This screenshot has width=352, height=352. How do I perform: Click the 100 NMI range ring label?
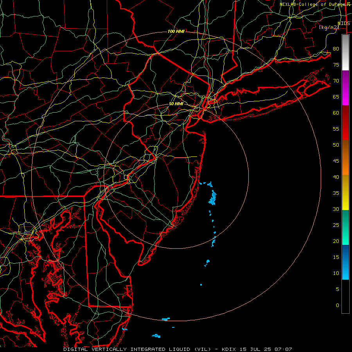[176, 31]
